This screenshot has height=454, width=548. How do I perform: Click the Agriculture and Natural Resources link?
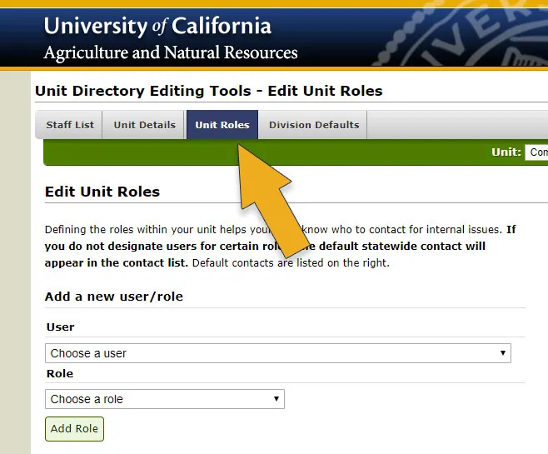click(171, 53)
